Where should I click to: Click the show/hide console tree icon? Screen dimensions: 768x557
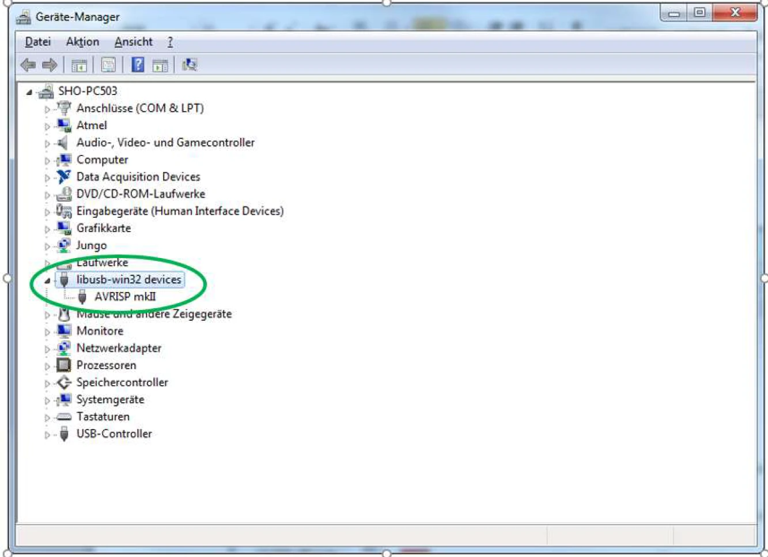[x=79, y=65]
